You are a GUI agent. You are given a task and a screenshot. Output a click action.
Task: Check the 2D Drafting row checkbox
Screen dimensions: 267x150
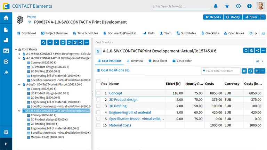tap(98, 106)
